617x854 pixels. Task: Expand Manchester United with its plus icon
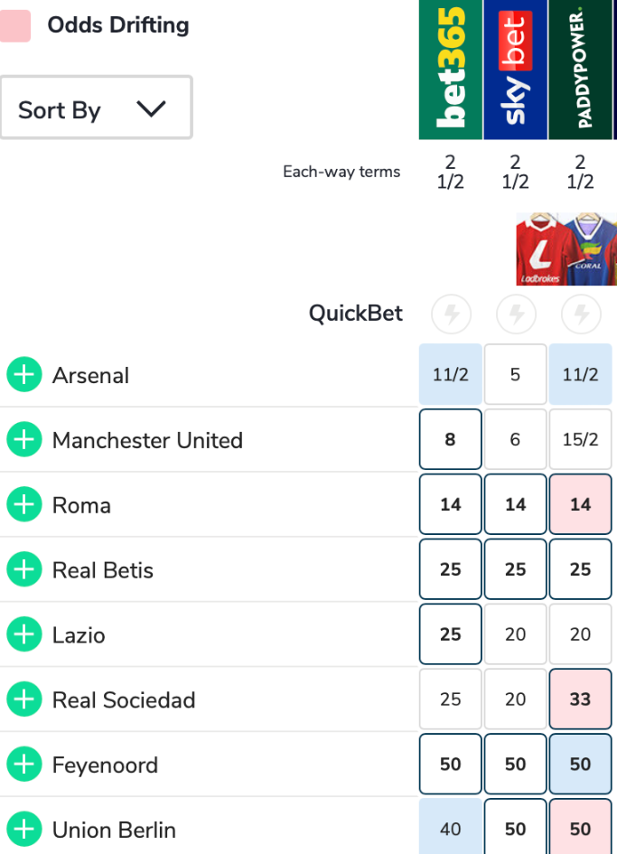[x=24, y=440]
